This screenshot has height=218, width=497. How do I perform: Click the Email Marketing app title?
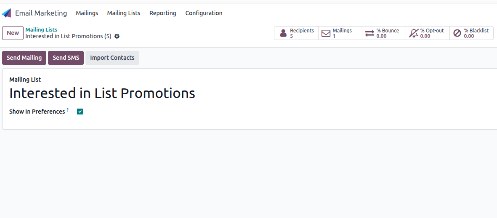tap(41, 13)
